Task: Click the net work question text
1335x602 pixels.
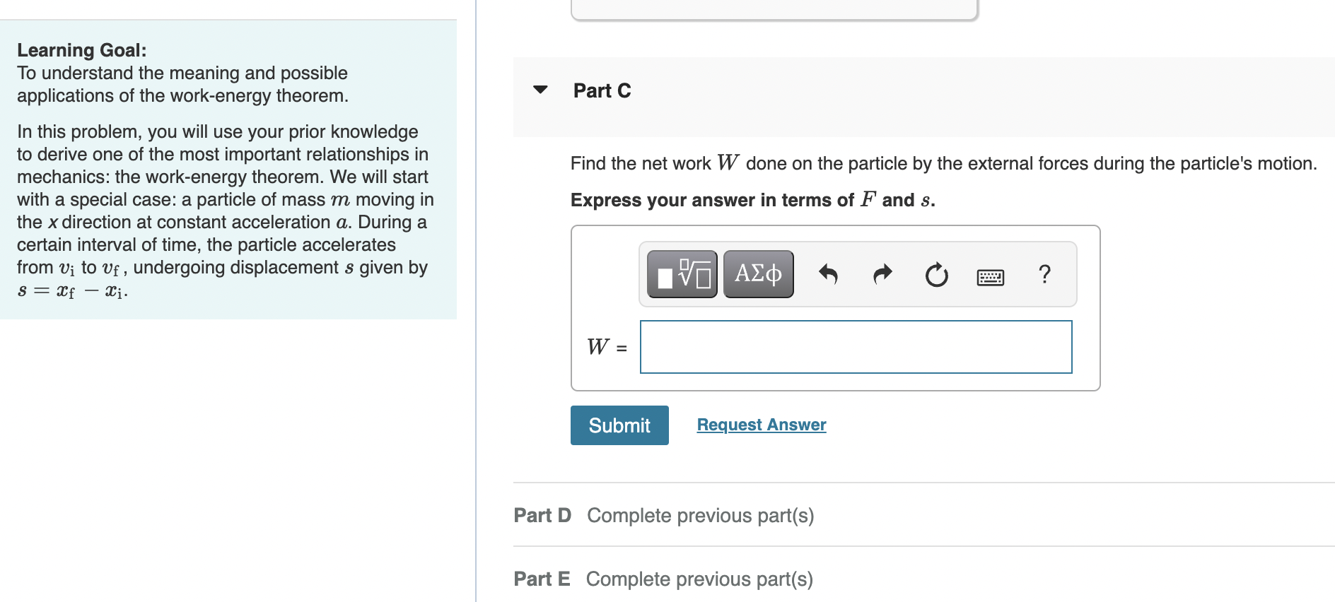Action: (943, 163)
